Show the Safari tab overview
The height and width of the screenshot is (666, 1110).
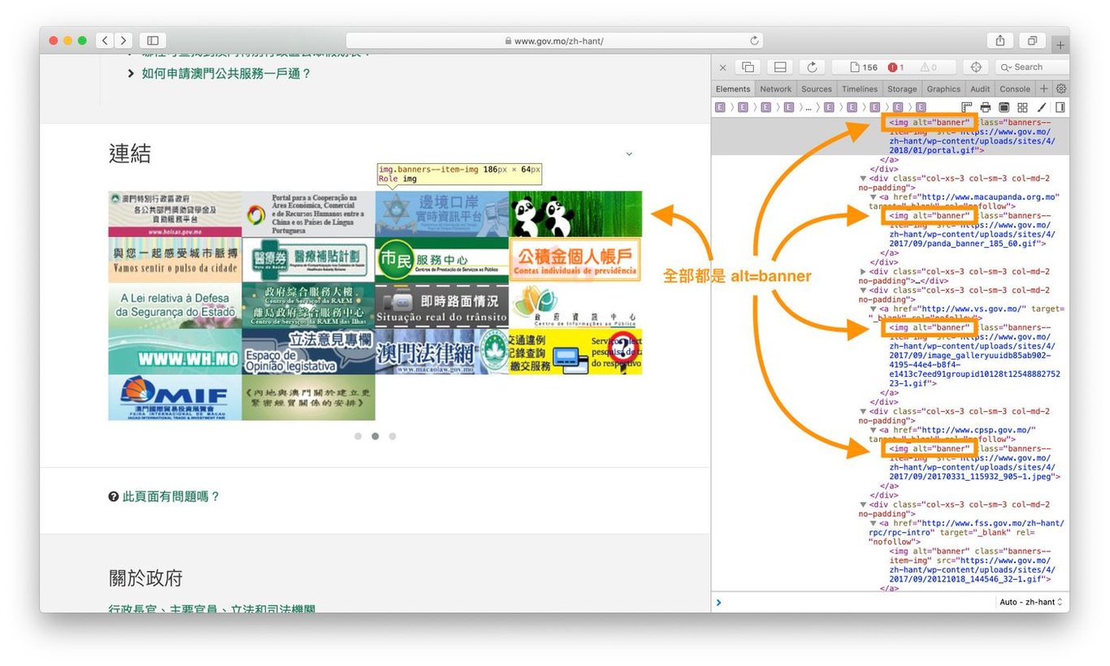(x=1032, y=41)
